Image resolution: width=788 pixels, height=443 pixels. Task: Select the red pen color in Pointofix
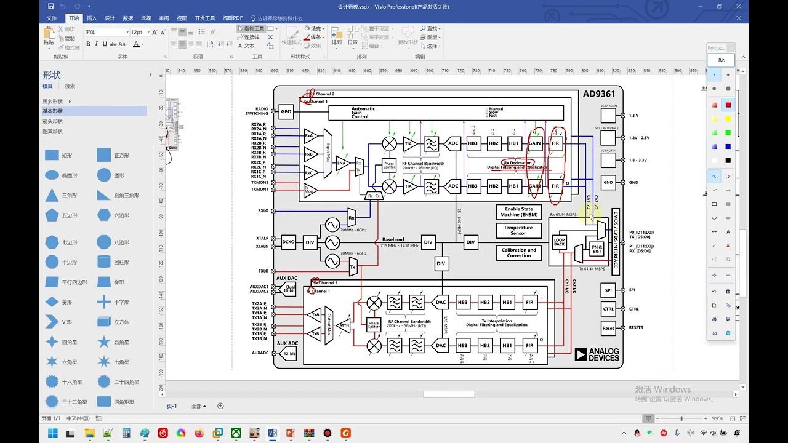coord(728,105)
